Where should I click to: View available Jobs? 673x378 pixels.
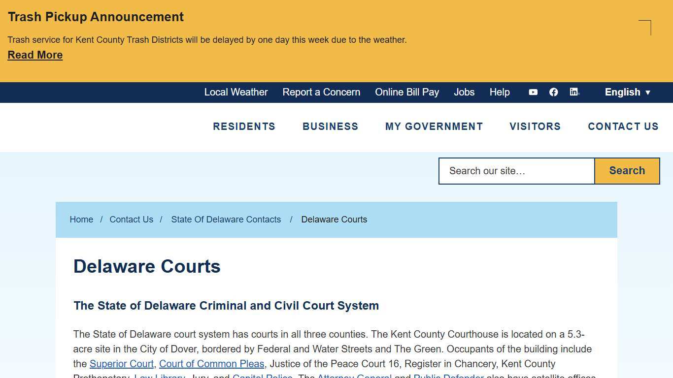pos(464,92)
